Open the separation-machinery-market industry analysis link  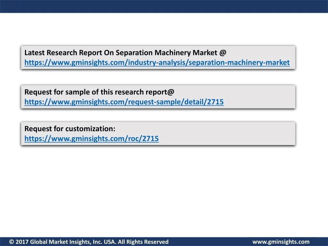click(157, 62)
